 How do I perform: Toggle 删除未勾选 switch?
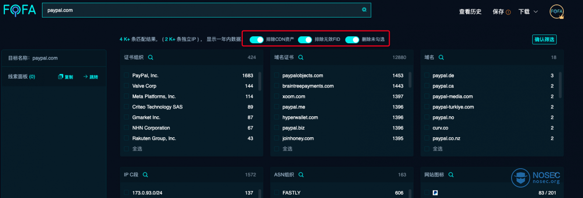352,40
